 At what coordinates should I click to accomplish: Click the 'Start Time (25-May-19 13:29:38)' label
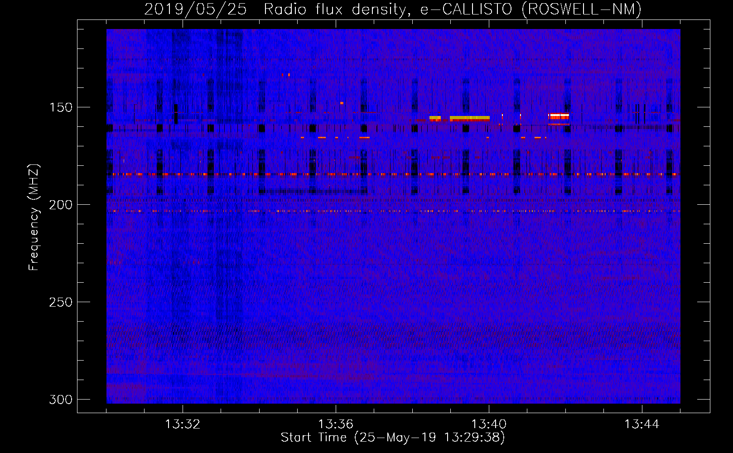[x=393, y=438]
